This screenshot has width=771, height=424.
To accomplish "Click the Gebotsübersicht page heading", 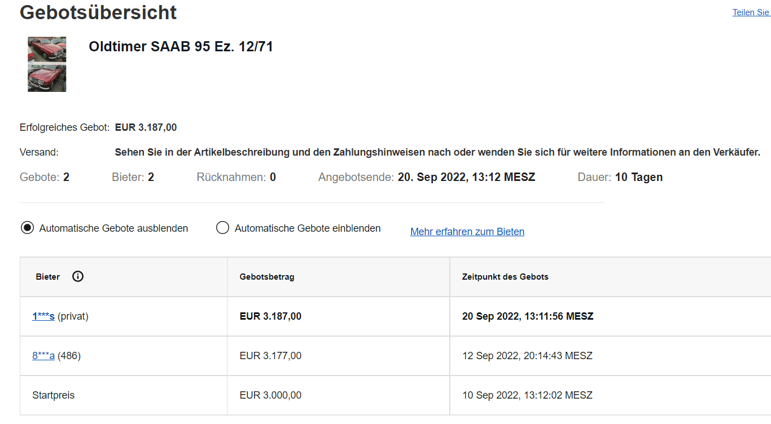I will coord(98,12).
